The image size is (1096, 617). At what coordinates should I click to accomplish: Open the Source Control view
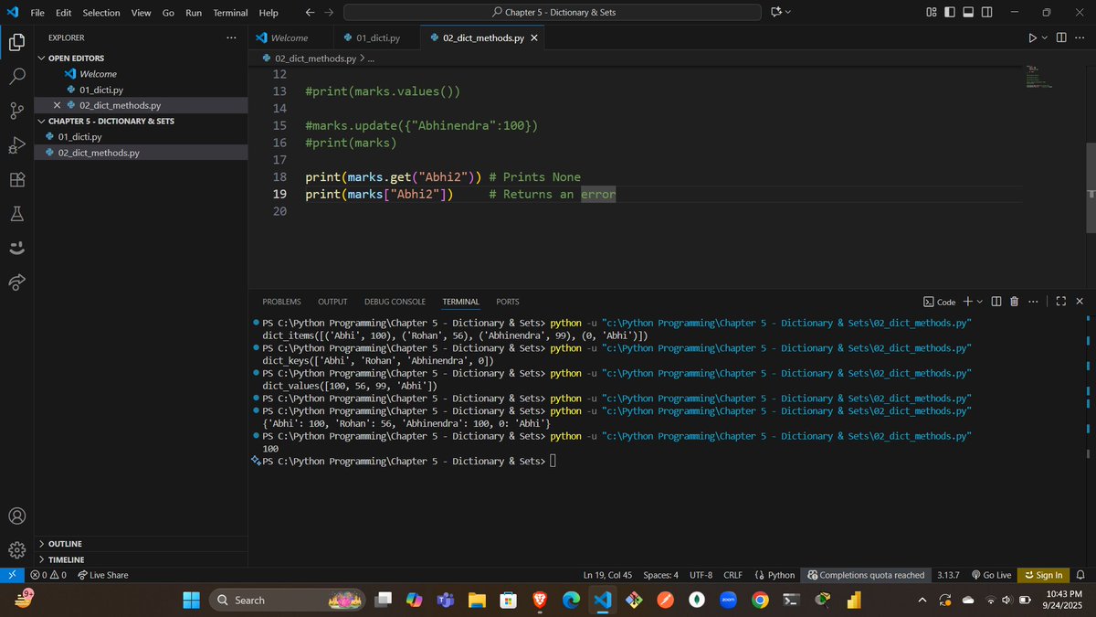click(x=16, y=111)
